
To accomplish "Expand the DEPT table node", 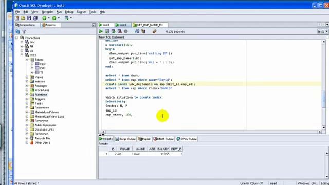I will tap(32, 64).
